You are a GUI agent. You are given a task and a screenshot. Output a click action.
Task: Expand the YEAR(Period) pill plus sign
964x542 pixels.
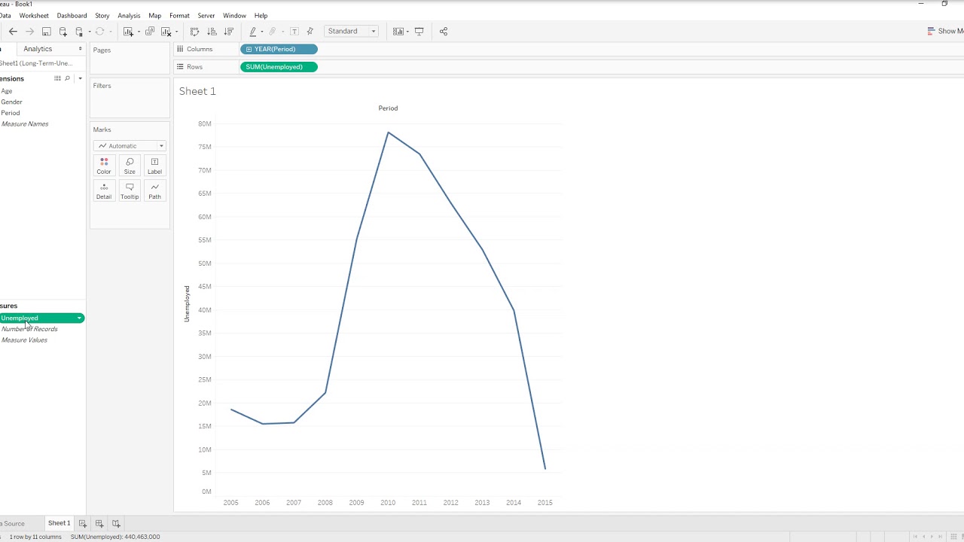[x=249, y=49]
